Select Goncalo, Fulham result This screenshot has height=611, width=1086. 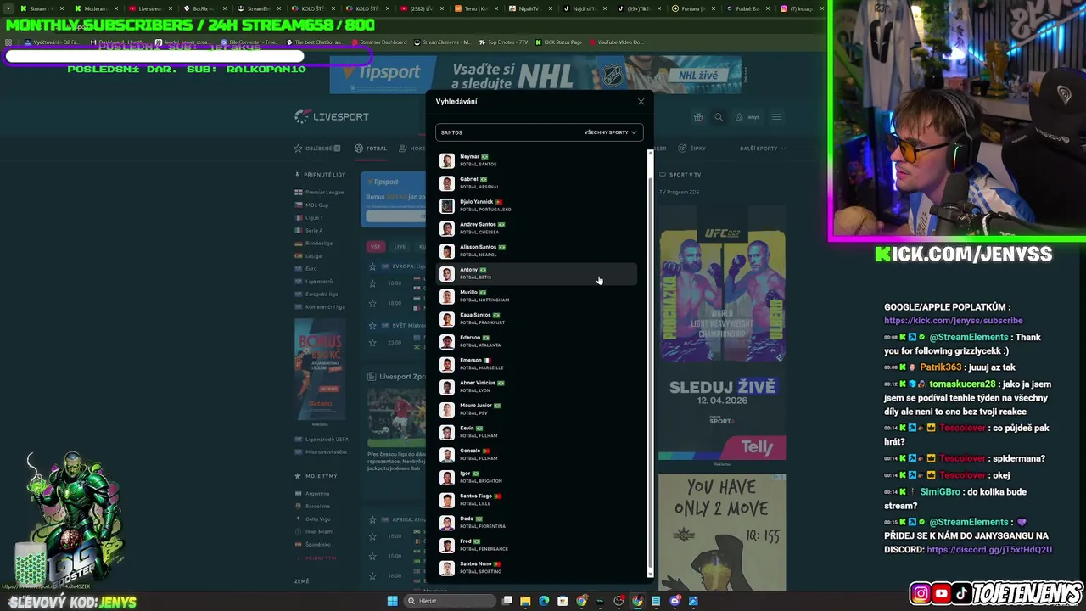coord(536,455)
